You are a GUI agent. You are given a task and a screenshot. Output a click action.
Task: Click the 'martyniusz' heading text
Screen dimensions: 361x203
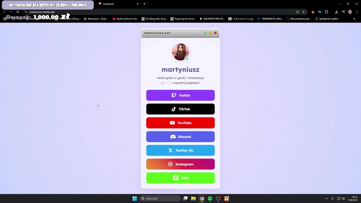[180, 69]
